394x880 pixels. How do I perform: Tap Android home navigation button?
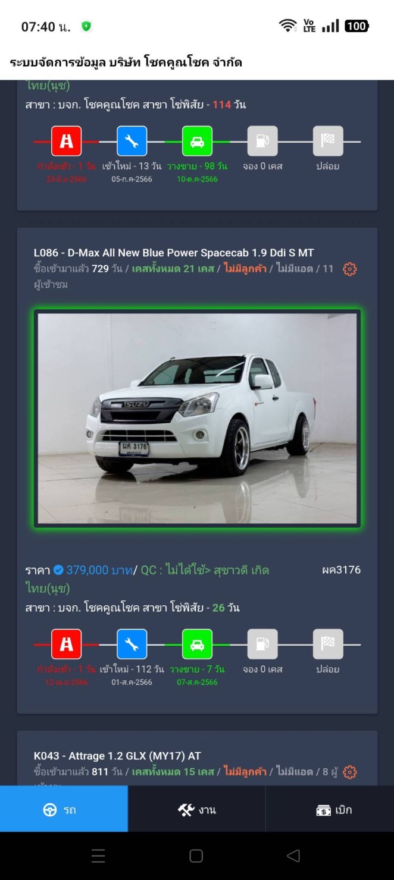196,856
